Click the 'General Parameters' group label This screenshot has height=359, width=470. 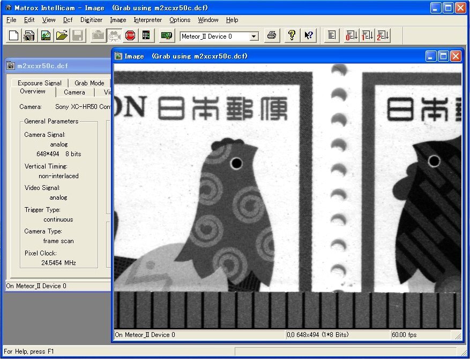[x=51, y=121]
